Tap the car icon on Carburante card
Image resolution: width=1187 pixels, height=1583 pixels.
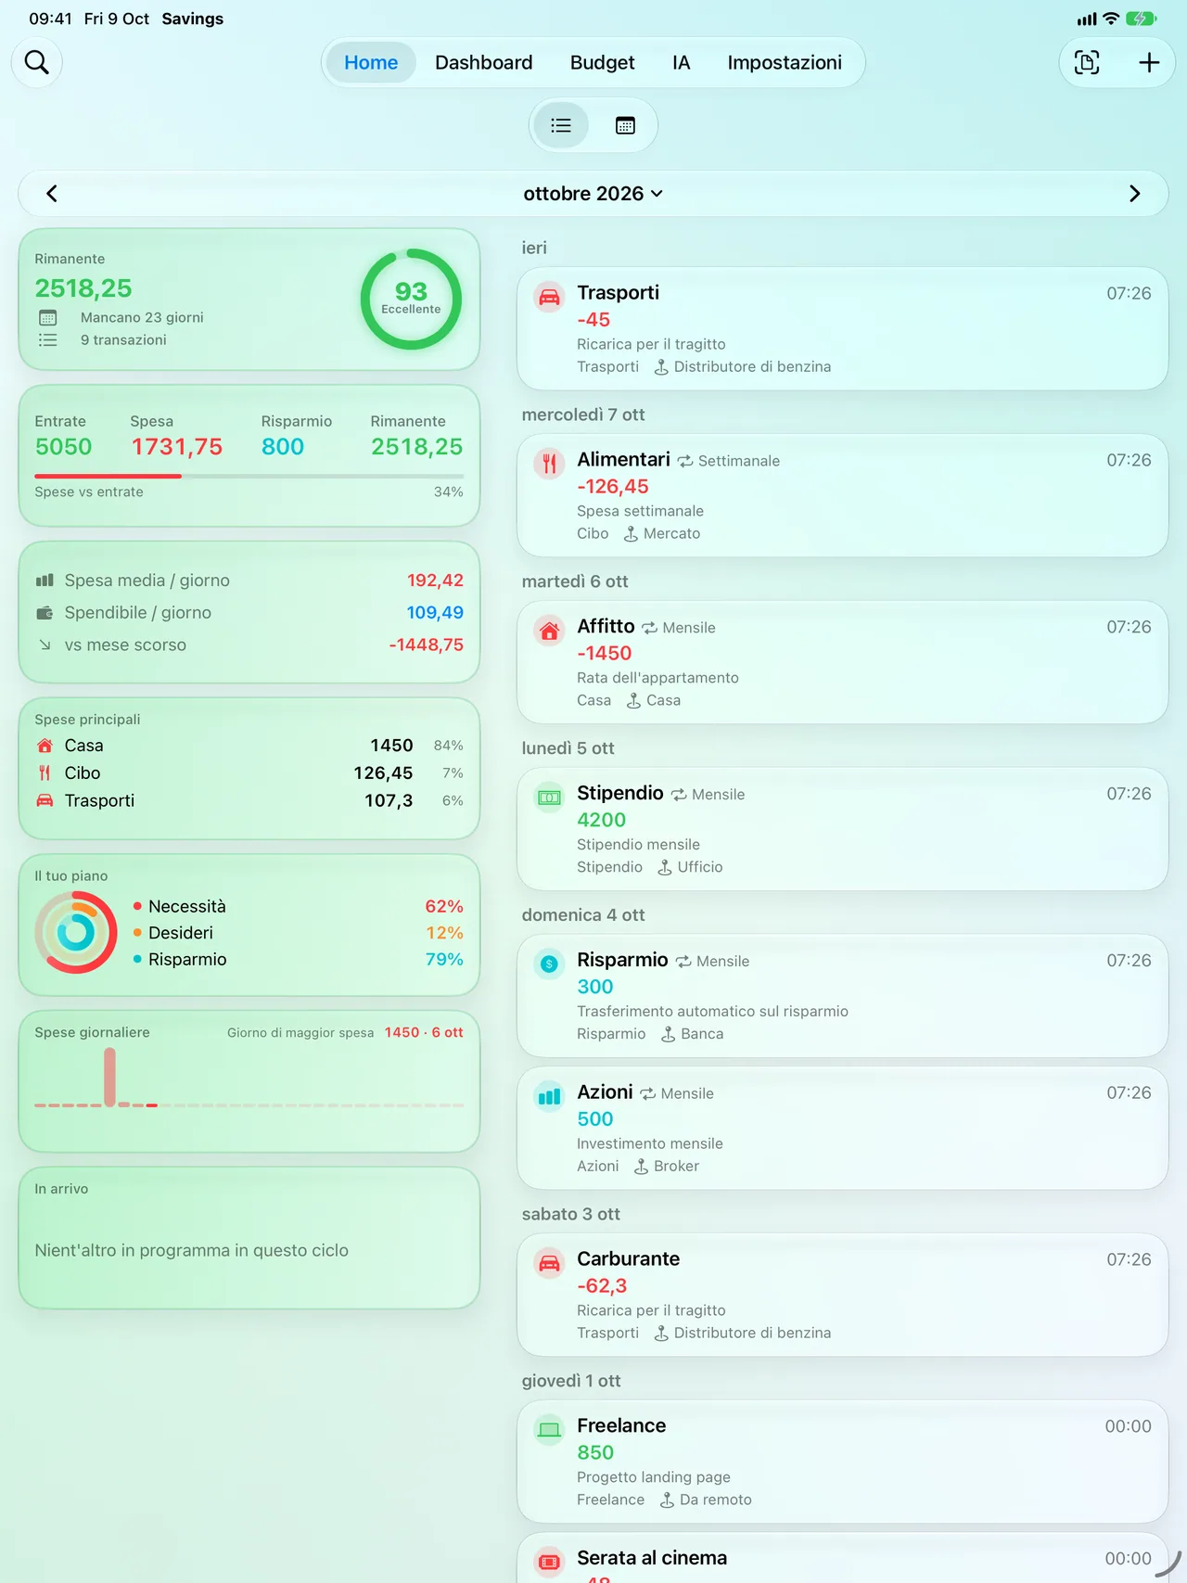coord(549,1263)
